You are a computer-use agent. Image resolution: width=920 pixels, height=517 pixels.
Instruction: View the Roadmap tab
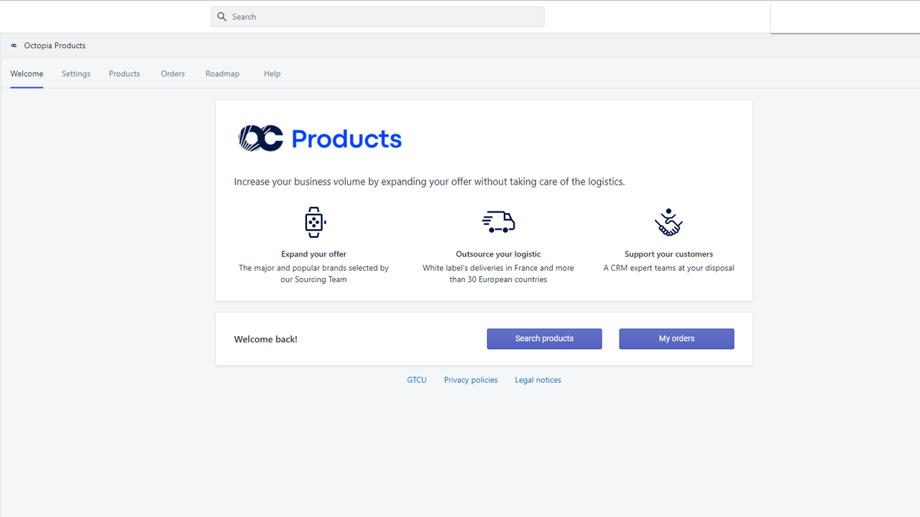coord(222,74)
